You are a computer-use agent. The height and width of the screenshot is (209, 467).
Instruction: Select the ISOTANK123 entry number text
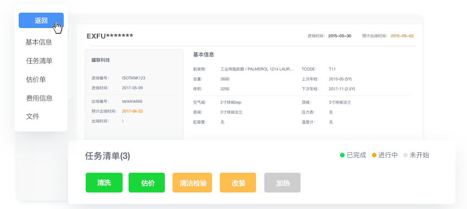[x=134, y=78]
